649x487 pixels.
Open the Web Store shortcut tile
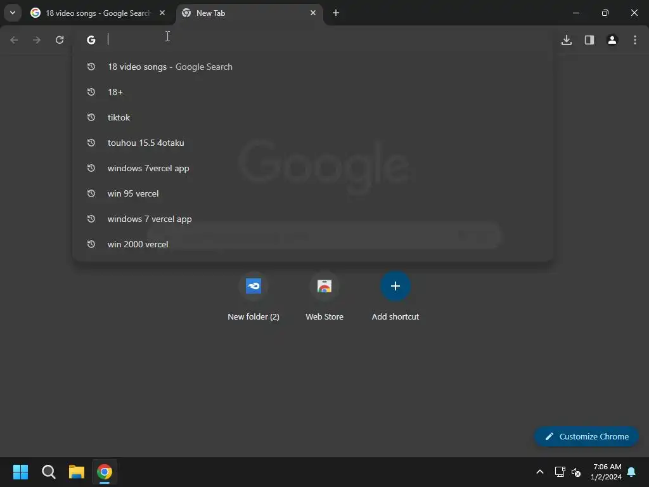point(324,296)
